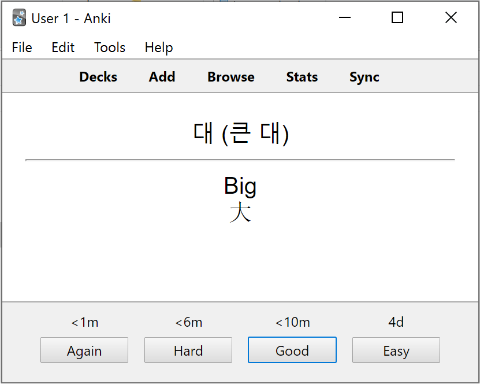Go to the Decks screen
The height and width of the screenshot is (384, 480).
[x=98, y=76]
